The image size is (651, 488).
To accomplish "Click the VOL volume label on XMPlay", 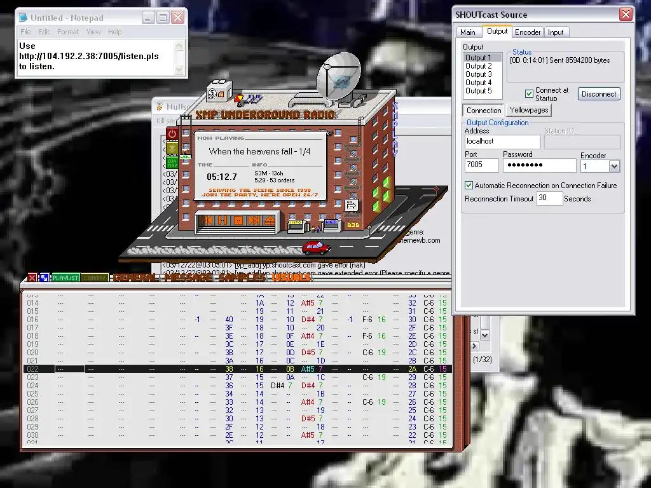I will [185, 157].
